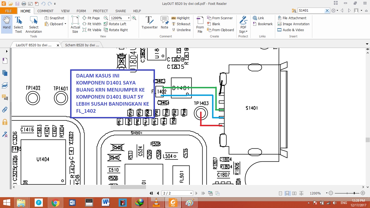
Task: Add Audio & Video to the document
Action: tap(293, 30)
